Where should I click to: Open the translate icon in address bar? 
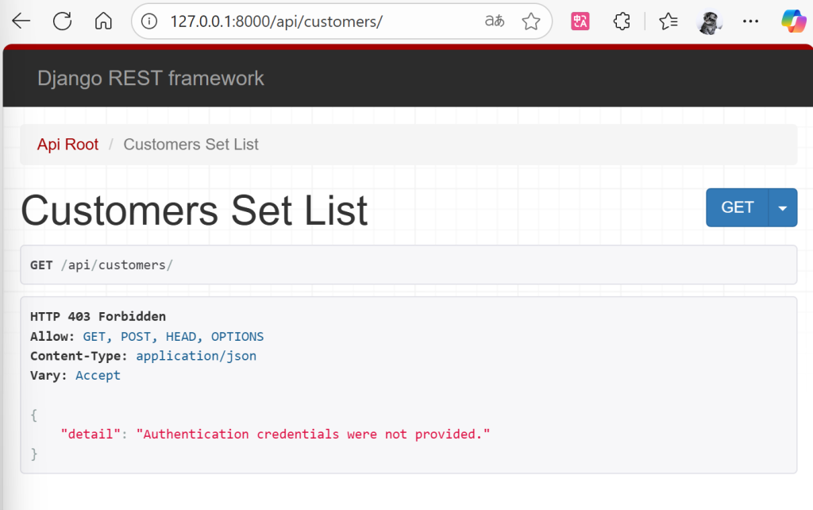click(495, 21)
